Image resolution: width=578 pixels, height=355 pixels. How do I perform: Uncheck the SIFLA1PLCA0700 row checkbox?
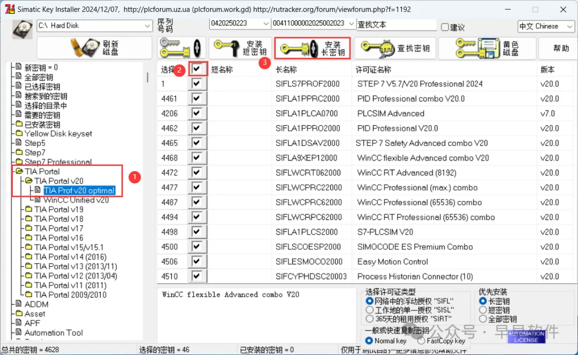click(196, 113)
